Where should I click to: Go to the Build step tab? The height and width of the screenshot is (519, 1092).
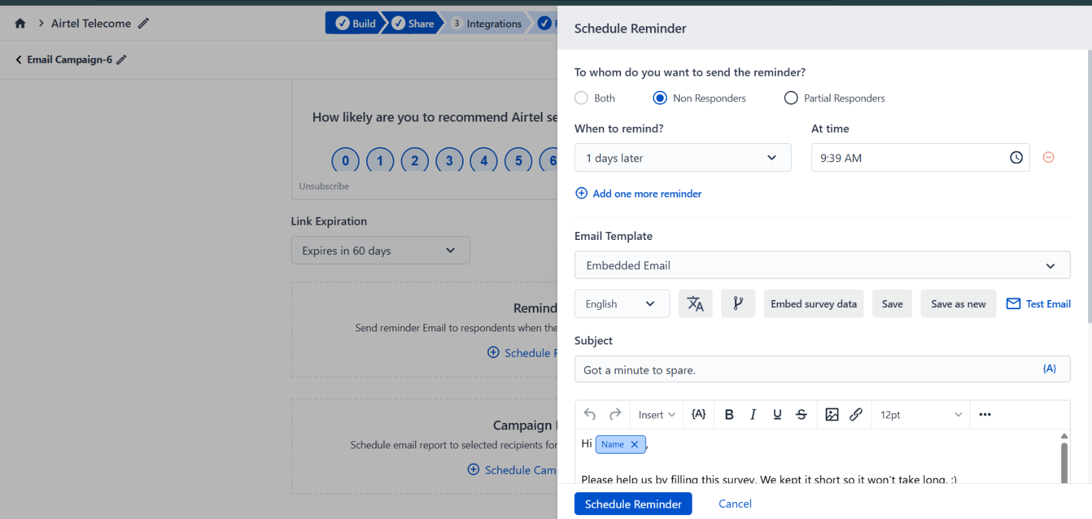point(355,24)
